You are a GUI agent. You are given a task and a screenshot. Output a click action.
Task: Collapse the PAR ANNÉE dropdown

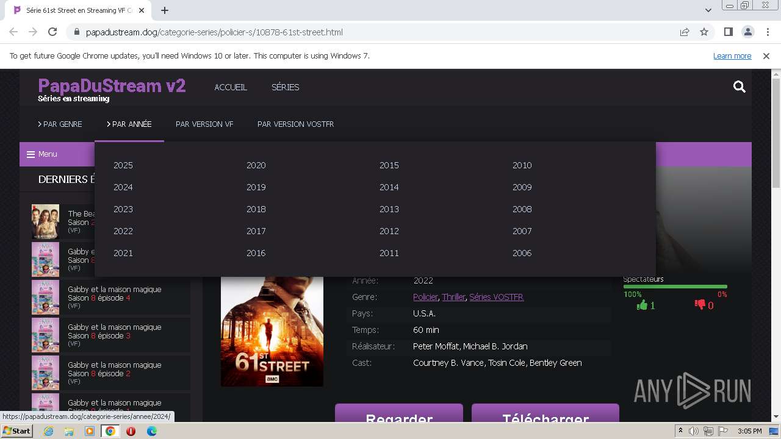129,124
